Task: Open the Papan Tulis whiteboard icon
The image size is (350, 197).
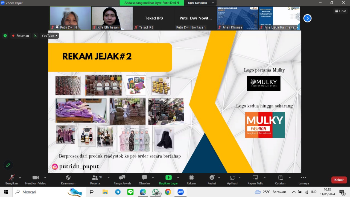Action: coord(255,178)
